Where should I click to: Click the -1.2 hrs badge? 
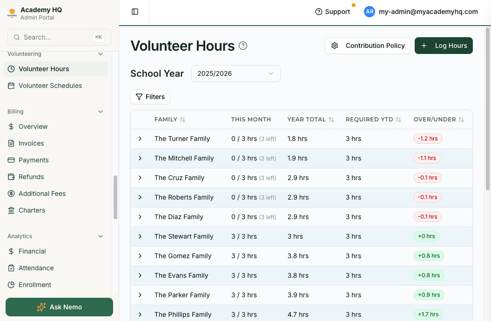coord(428,139)
